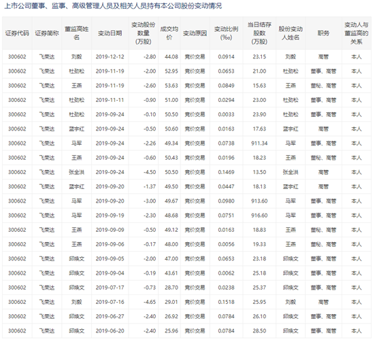The image size is (377, 342).
Task: Click the holdings value 916.60
Action: coord(259,216)
